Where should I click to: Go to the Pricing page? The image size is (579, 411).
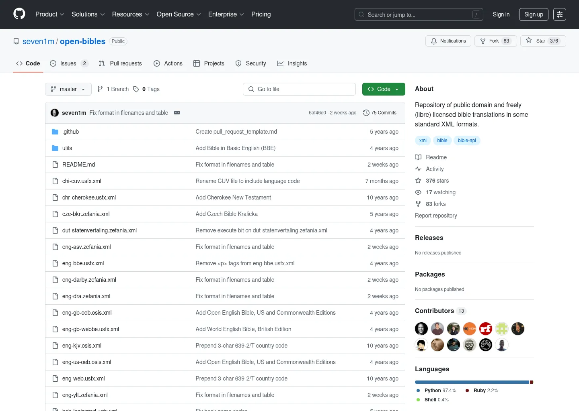[261, 14]
